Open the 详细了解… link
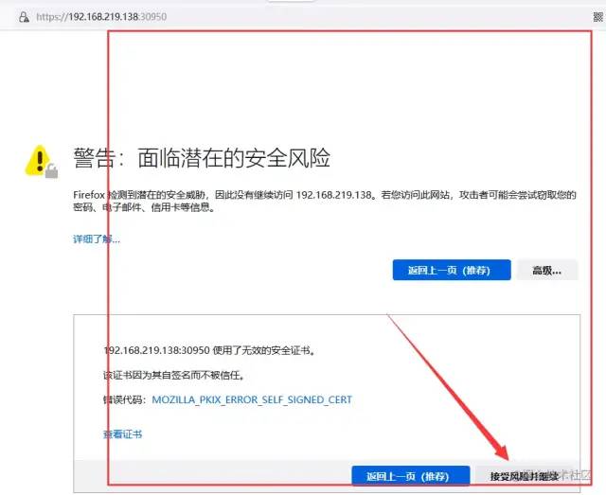 97,239
